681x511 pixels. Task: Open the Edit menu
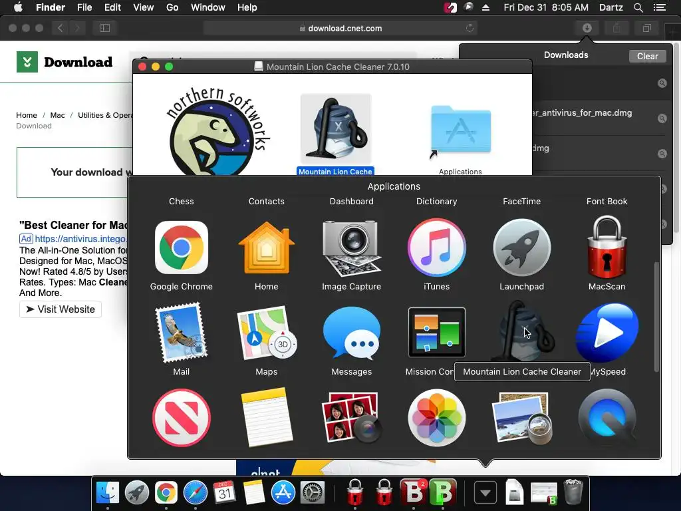click(x=112, y=7)
